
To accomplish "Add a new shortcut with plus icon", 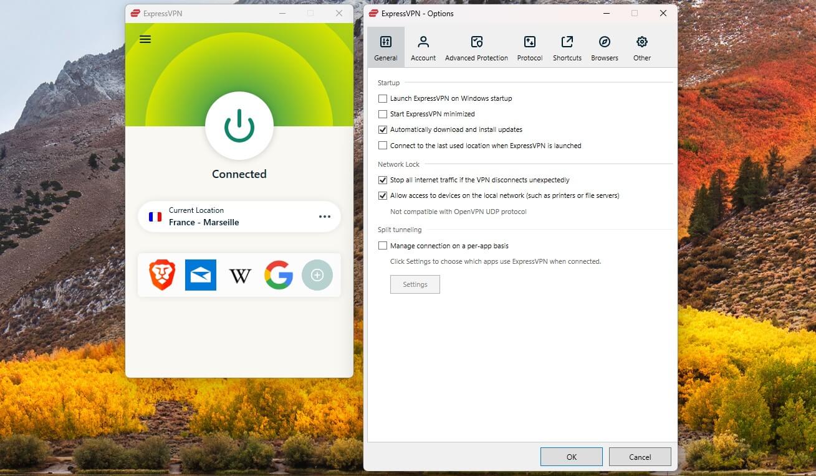I will click(x=317, y=275).
